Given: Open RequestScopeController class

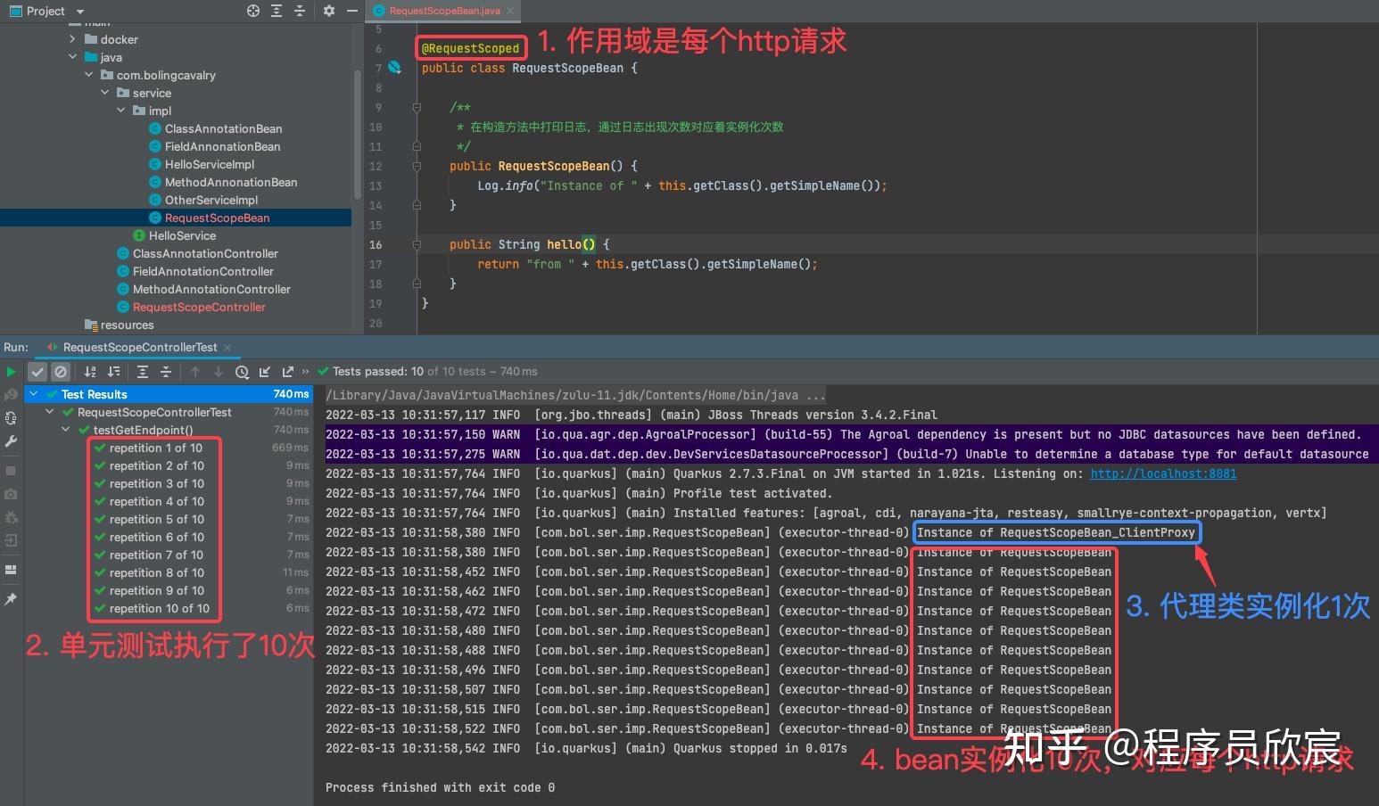Looking at the screenshot, I should click(x=199, y=307).
